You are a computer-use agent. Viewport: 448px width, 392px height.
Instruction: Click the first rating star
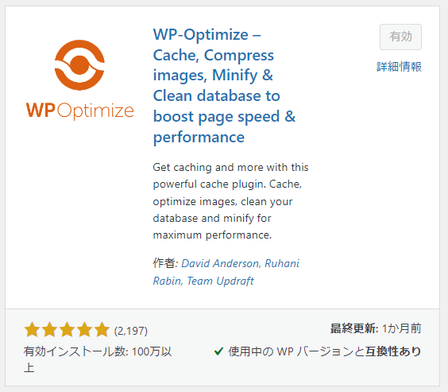coord(32,330)
